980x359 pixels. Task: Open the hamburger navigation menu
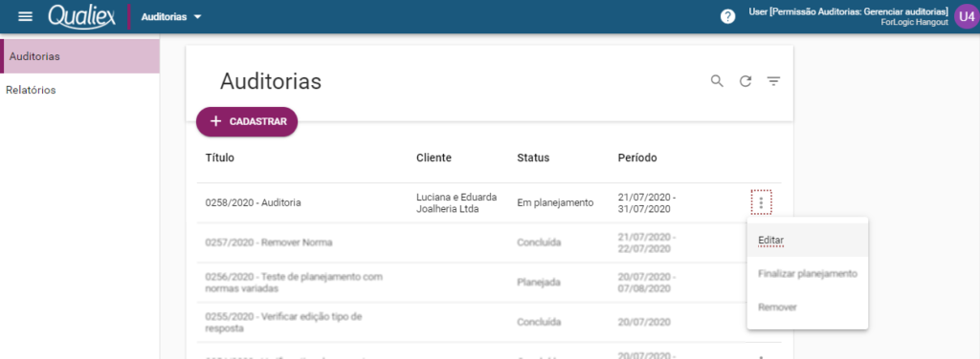click(x=25, y=17)
